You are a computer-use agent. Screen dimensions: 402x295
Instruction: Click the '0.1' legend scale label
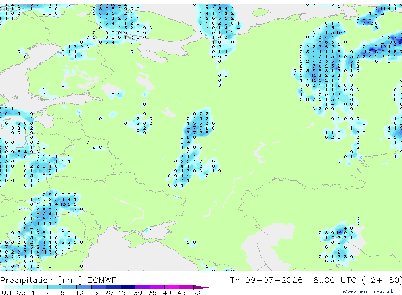tap(7, 293)
